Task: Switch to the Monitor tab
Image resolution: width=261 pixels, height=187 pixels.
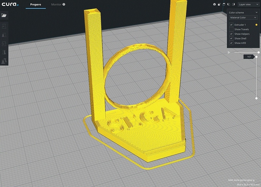Action: coord(56,5)
